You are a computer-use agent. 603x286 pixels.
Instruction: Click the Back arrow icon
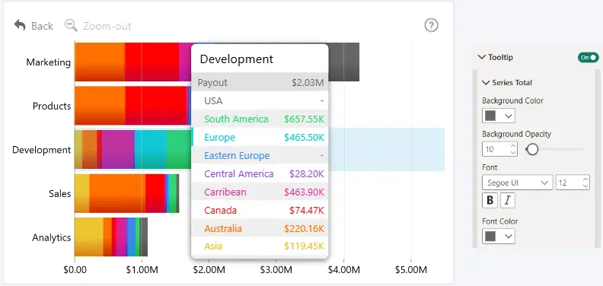coord(20,25)
